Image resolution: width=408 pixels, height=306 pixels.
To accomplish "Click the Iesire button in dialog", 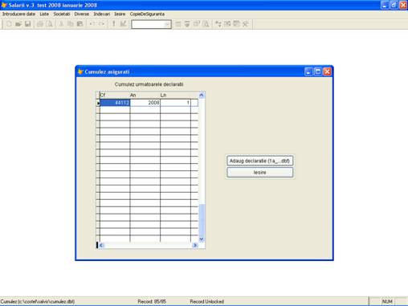I will point(259,173).
